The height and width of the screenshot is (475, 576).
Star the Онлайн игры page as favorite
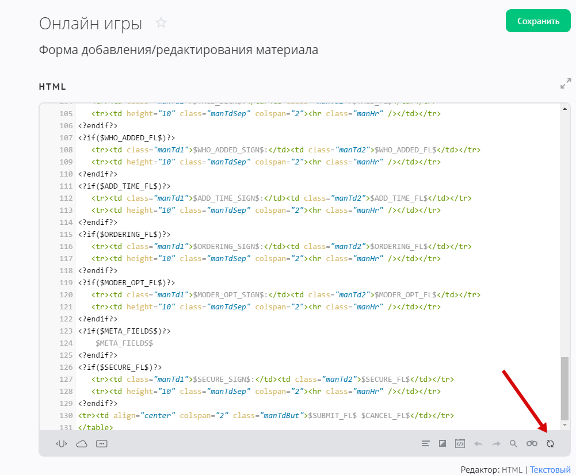click(161, 23)
